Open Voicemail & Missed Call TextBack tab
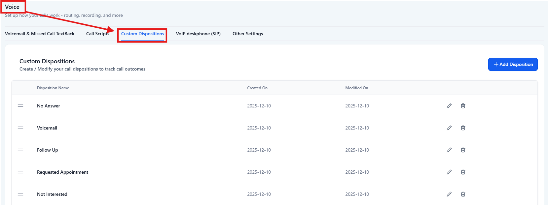 [40, 34]
